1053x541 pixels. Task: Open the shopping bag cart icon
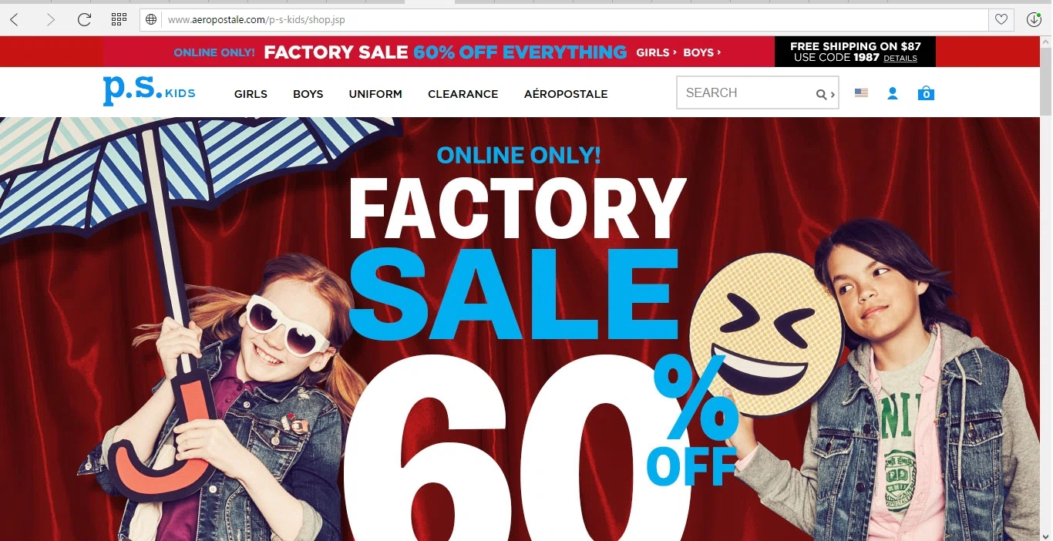tap(926, 93)
